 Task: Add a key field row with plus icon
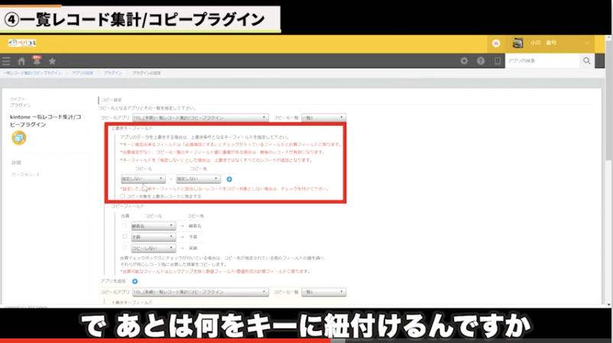click(x=229, y=179)
